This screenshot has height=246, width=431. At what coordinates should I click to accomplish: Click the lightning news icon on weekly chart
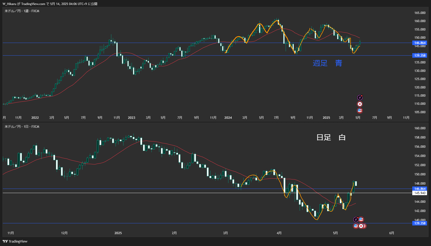pos(360,97)
